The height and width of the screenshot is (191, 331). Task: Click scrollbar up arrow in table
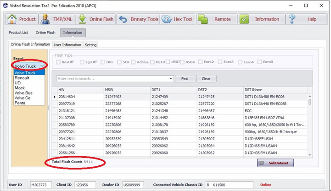coord(310,96)
